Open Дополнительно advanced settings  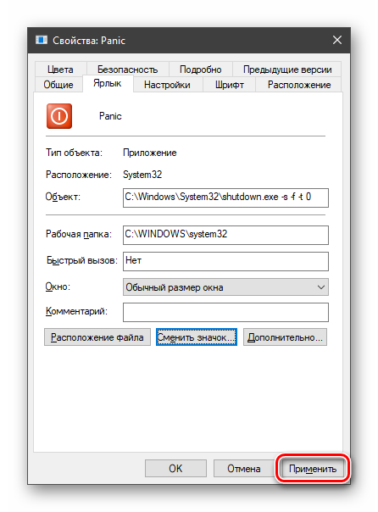click(x=285, y=337)
